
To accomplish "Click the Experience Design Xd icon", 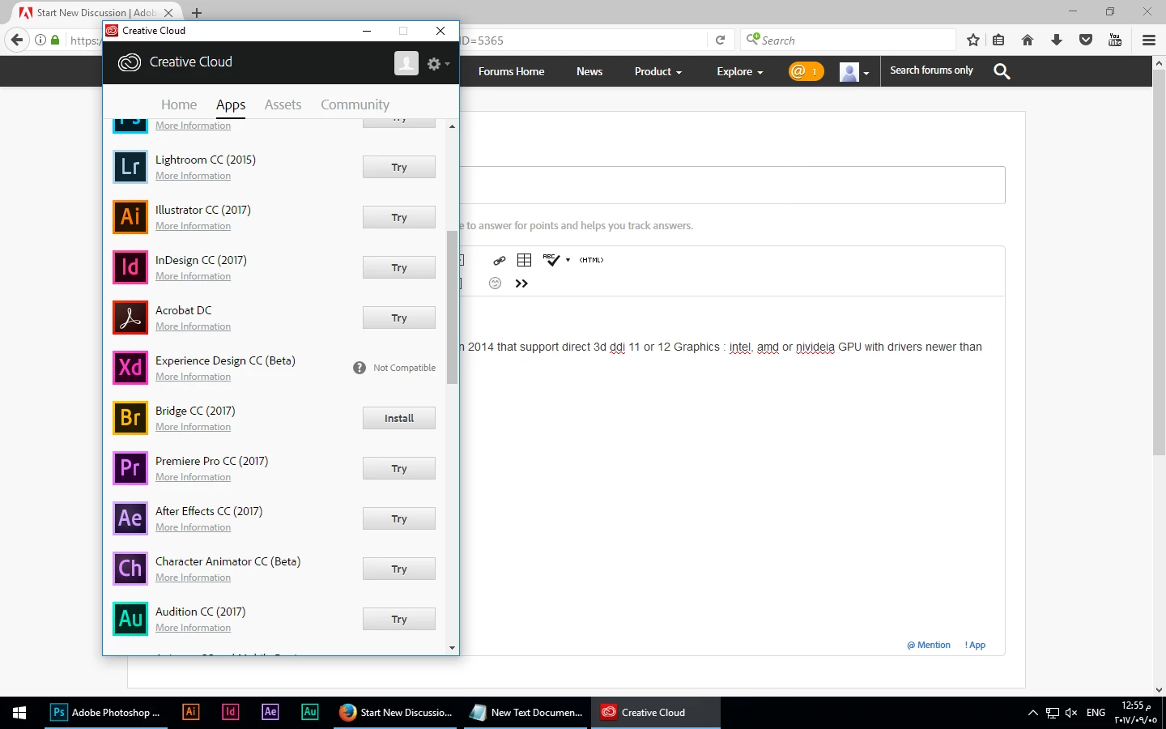I will click(x=130, y=368).
